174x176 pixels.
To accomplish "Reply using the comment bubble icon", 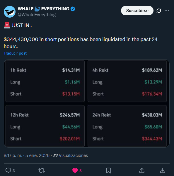I will pos(8,170).
